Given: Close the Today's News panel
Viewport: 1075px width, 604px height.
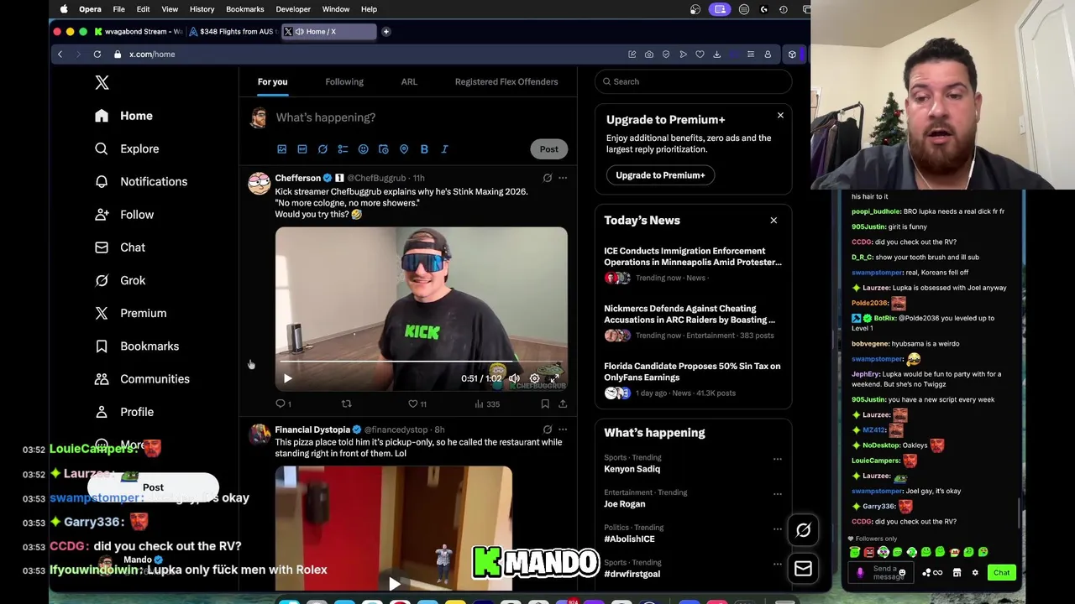Looking at the screenshot, I should click(x=773, y=221).
